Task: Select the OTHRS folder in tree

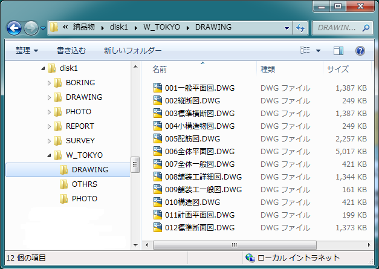Action: pos(84,184)
